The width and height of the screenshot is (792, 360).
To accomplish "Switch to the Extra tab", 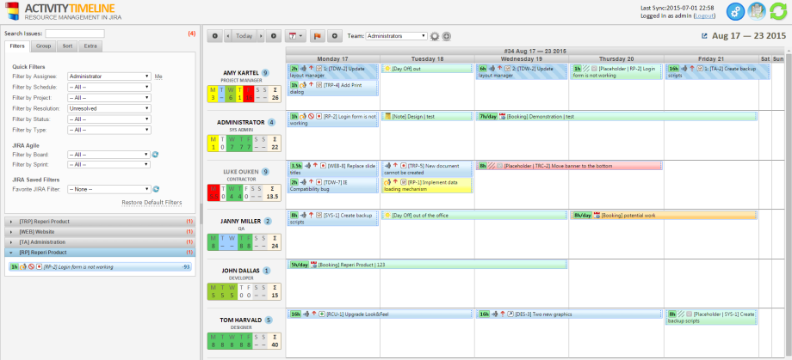I will [91, 45].
